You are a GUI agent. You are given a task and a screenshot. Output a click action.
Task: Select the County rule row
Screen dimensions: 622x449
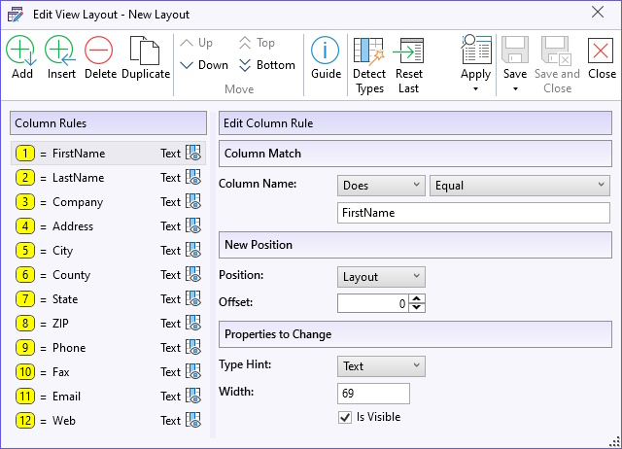click(108, 274)
